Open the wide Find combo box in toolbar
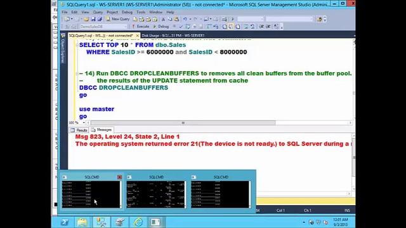The width and height of the screenshot is (406, 228). [289, 19]
